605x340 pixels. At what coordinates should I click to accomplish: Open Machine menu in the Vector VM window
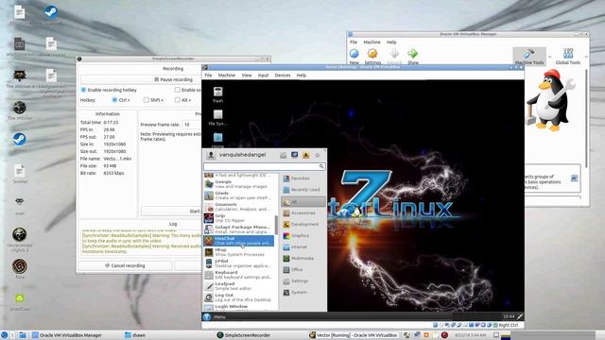pyautogui.click(x=227, y=76)
